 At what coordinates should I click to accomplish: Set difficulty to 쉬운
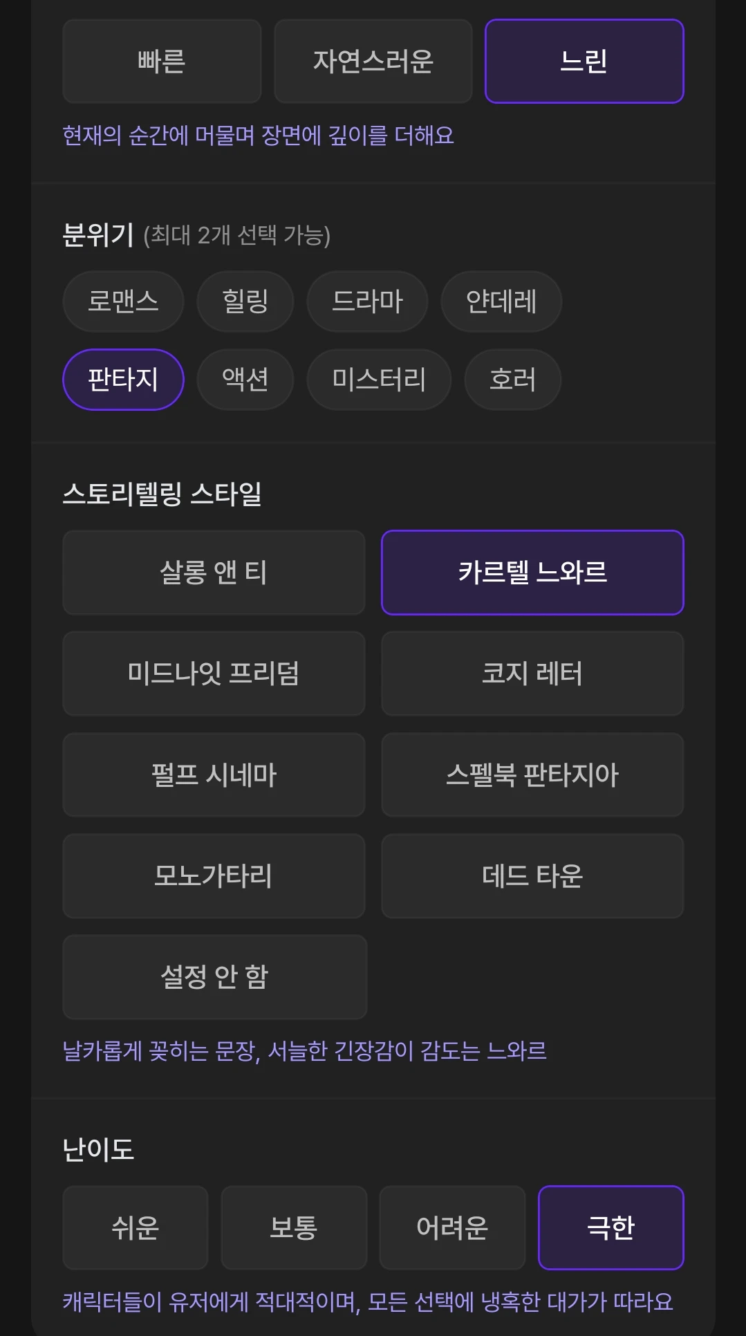click(x=136, y=1227)
